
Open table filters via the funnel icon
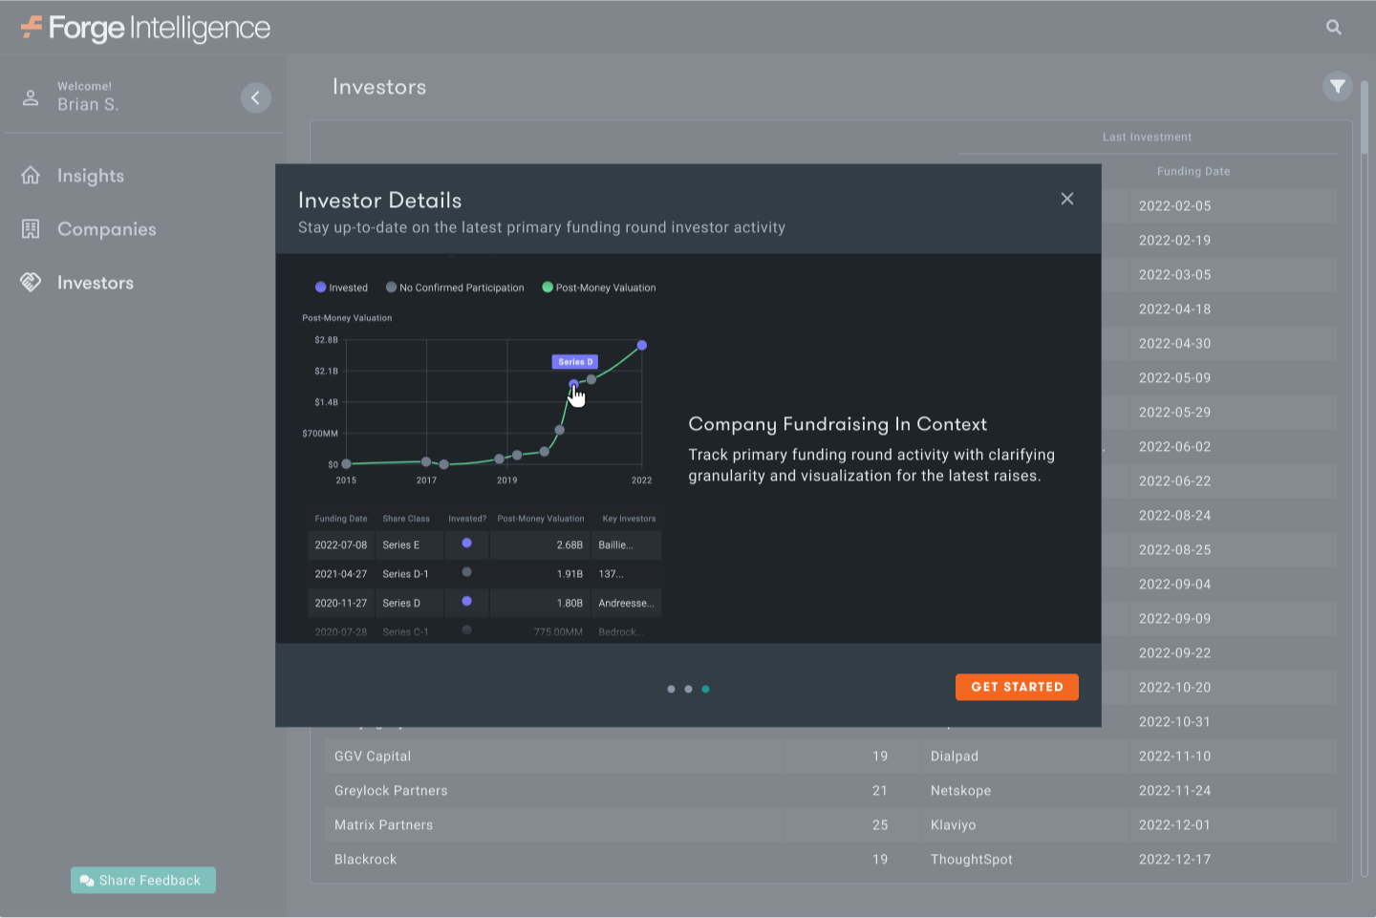point(1337,86)
